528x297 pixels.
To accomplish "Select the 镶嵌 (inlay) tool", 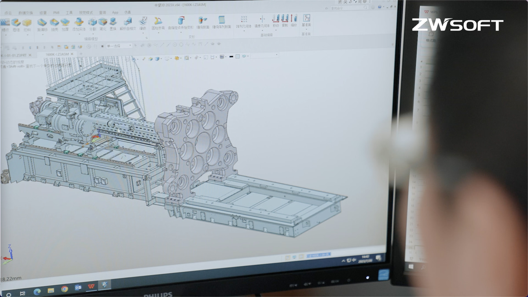I will coord(143,23).
